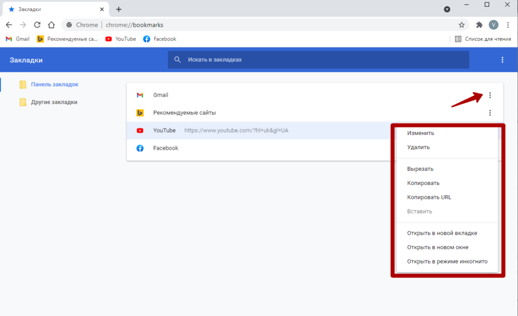The height and width of the screenshot is (316, 518).
Task: Open Список для чтения reading list
Action: pyautogui.click(x=481, y=39)
